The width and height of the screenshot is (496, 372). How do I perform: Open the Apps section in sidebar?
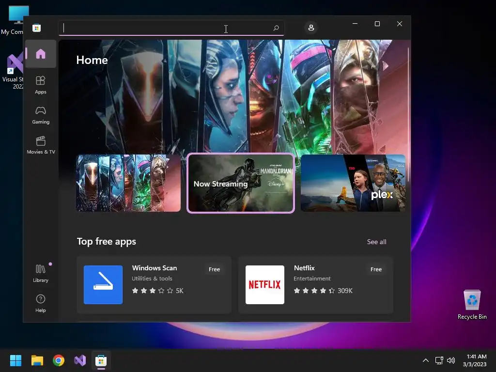pos(41,85)
